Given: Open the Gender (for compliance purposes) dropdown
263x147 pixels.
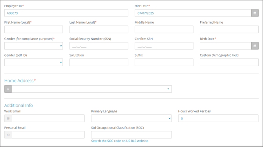Looking at the screenshot, I should pyautogui.click(x=33, y=46).
